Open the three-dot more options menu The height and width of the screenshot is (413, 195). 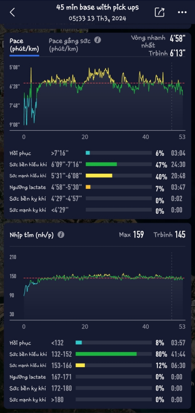182,12
